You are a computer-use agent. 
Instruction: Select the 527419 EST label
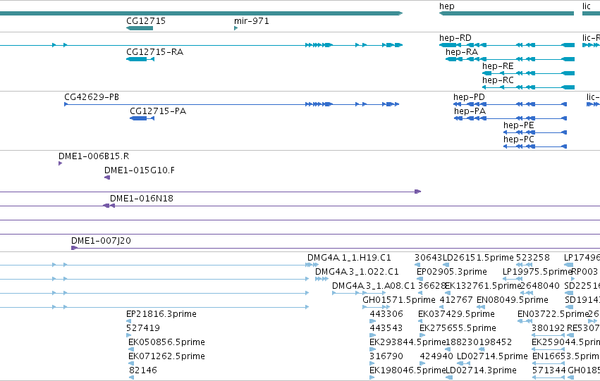(x=143, y=328)
